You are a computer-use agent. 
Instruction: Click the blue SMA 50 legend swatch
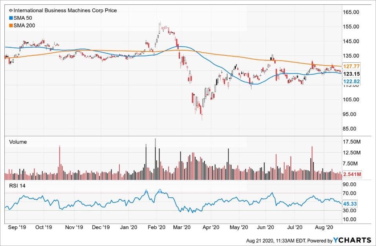click(11, 18)
